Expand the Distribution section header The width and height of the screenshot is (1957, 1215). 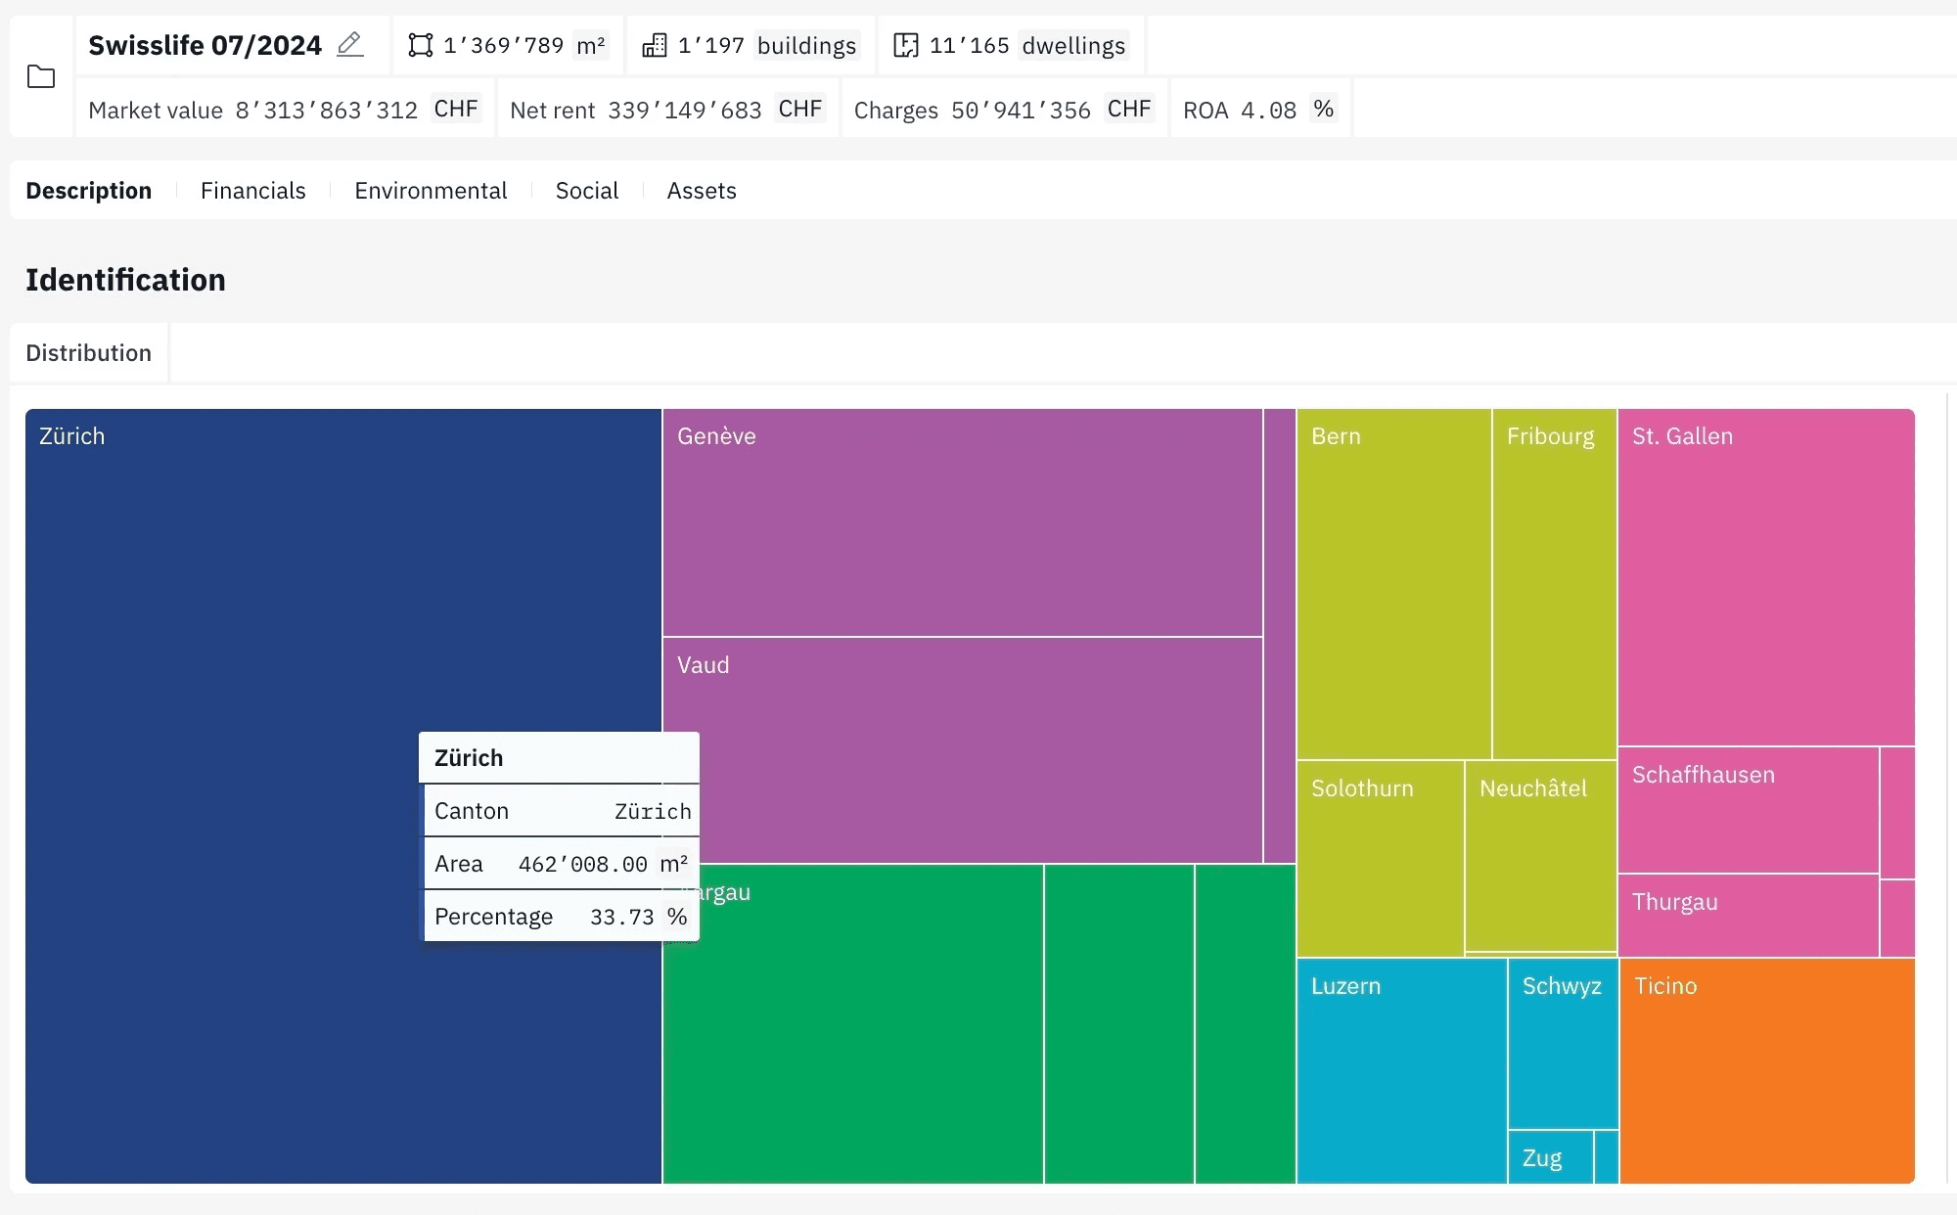click(88, 351)
